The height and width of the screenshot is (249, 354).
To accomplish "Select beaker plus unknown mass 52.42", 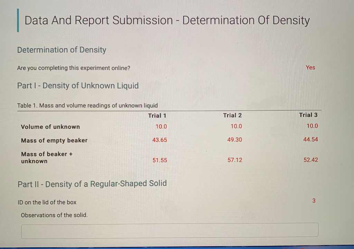I will 310,160.
